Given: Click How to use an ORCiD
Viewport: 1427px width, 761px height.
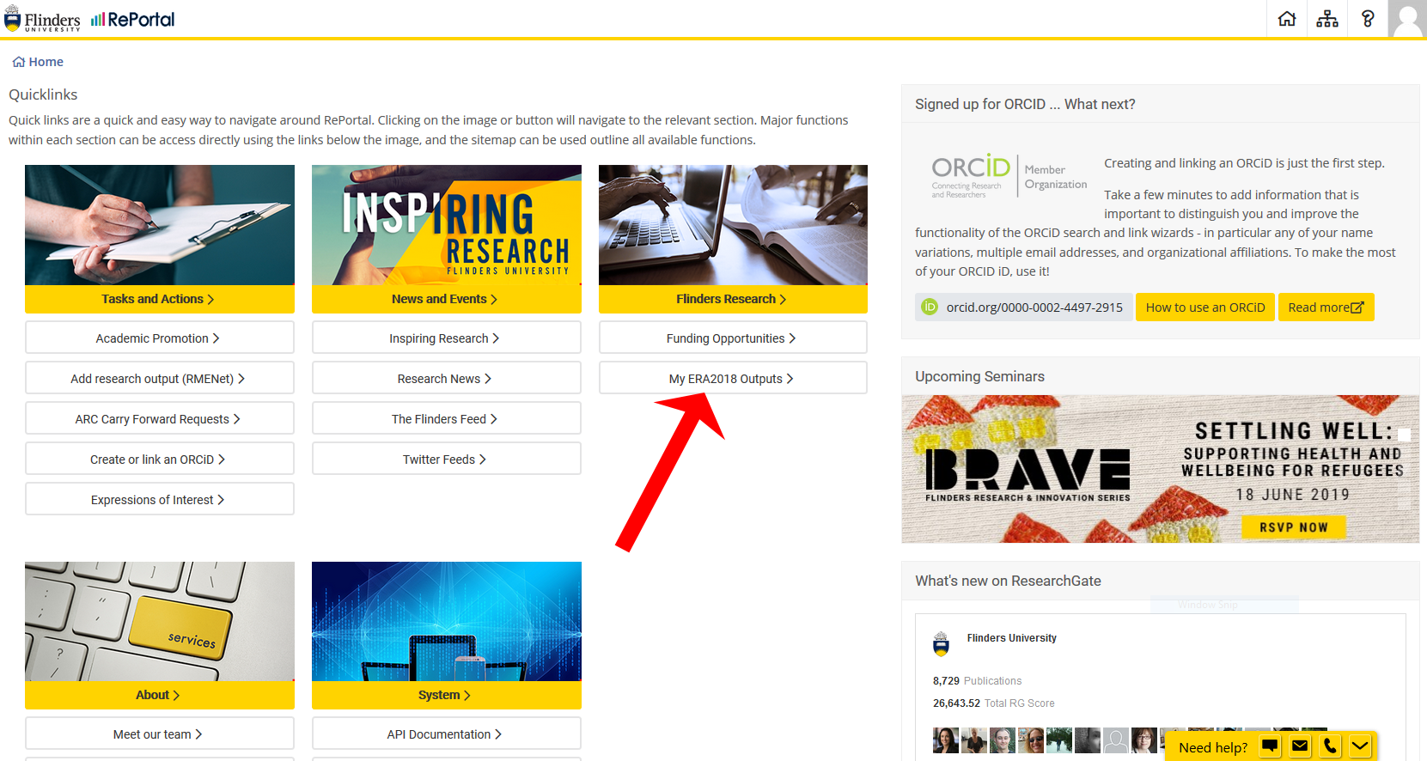Looking at the screenshot, I should pyautogui.click(x=1204, y=307).
